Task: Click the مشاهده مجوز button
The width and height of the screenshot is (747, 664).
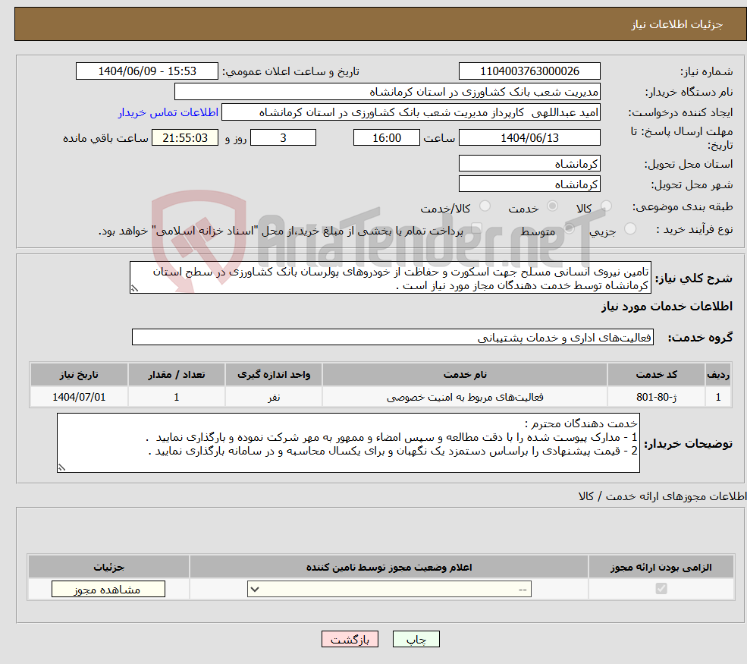Action: point(108,588)
